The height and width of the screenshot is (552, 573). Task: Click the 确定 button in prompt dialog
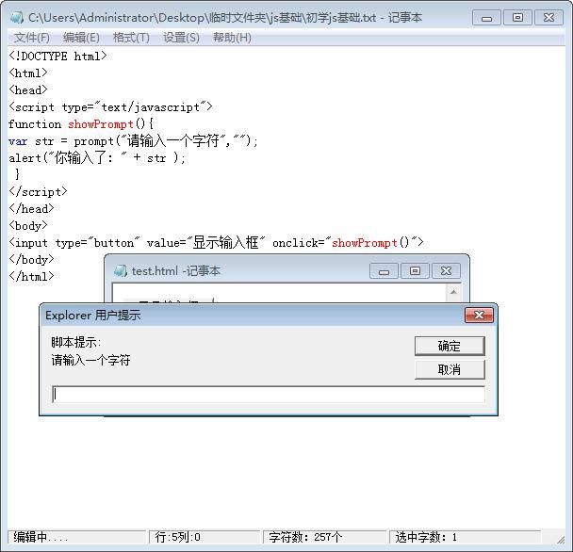click(x=450, y=346)
